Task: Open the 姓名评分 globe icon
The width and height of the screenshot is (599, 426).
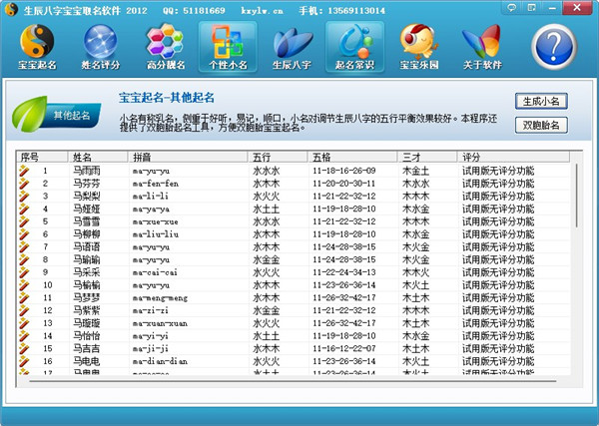Action: (x=100, y=47)
